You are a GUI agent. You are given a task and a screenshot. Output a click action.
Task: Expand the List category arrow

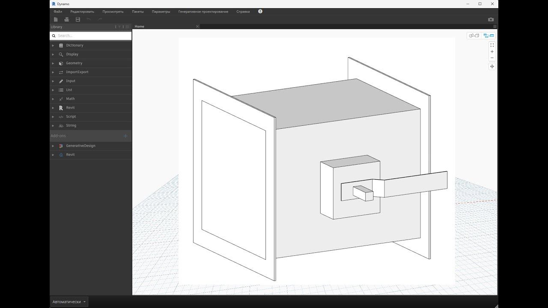(53, 90)
